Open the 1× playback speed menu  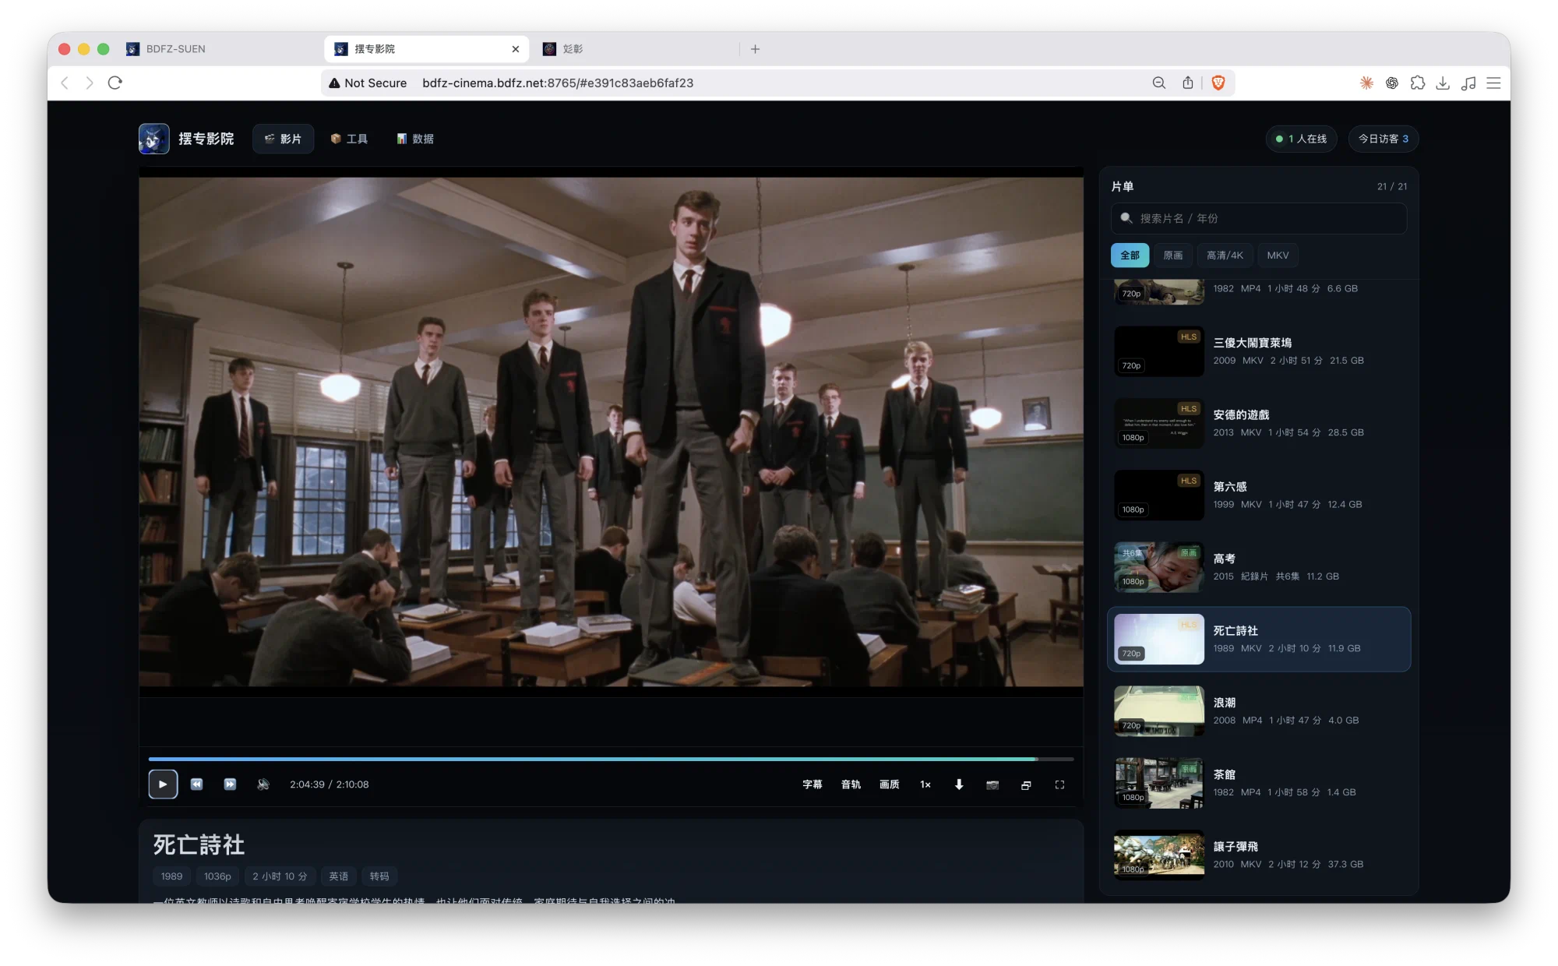click(x=925, y=784)
